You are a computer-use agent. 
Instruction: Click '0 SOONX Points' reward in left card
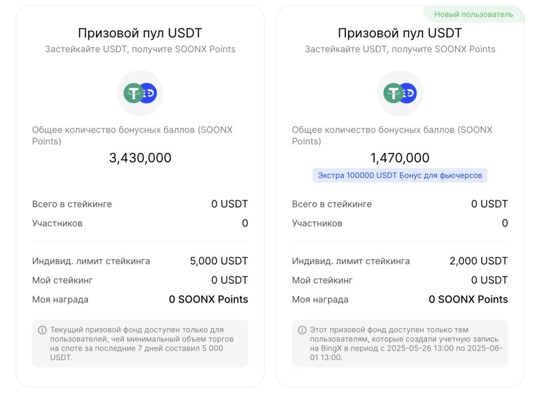point(208,300)
